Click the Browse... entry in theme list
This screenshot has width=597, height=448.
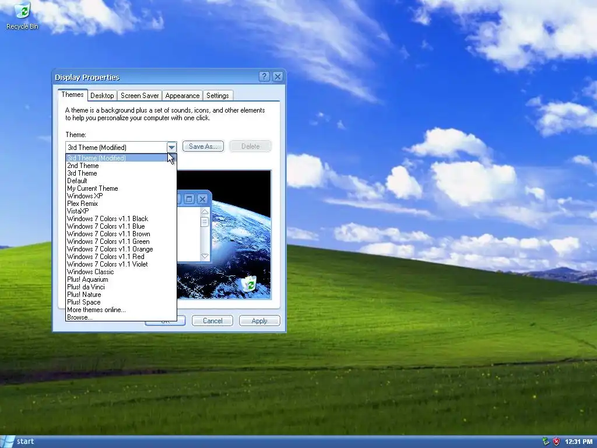click(121, 317)
